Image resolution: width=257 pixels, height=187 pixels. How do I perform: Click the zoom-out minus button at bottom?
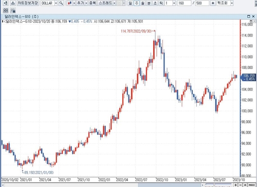(x=241, y=185)
